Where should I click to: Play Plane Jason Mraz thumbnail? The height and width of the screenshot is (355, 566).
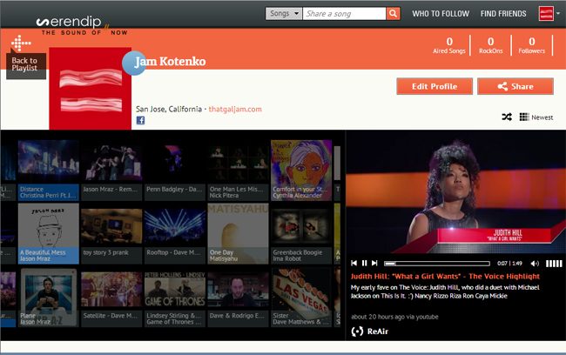tap(49, 298)
